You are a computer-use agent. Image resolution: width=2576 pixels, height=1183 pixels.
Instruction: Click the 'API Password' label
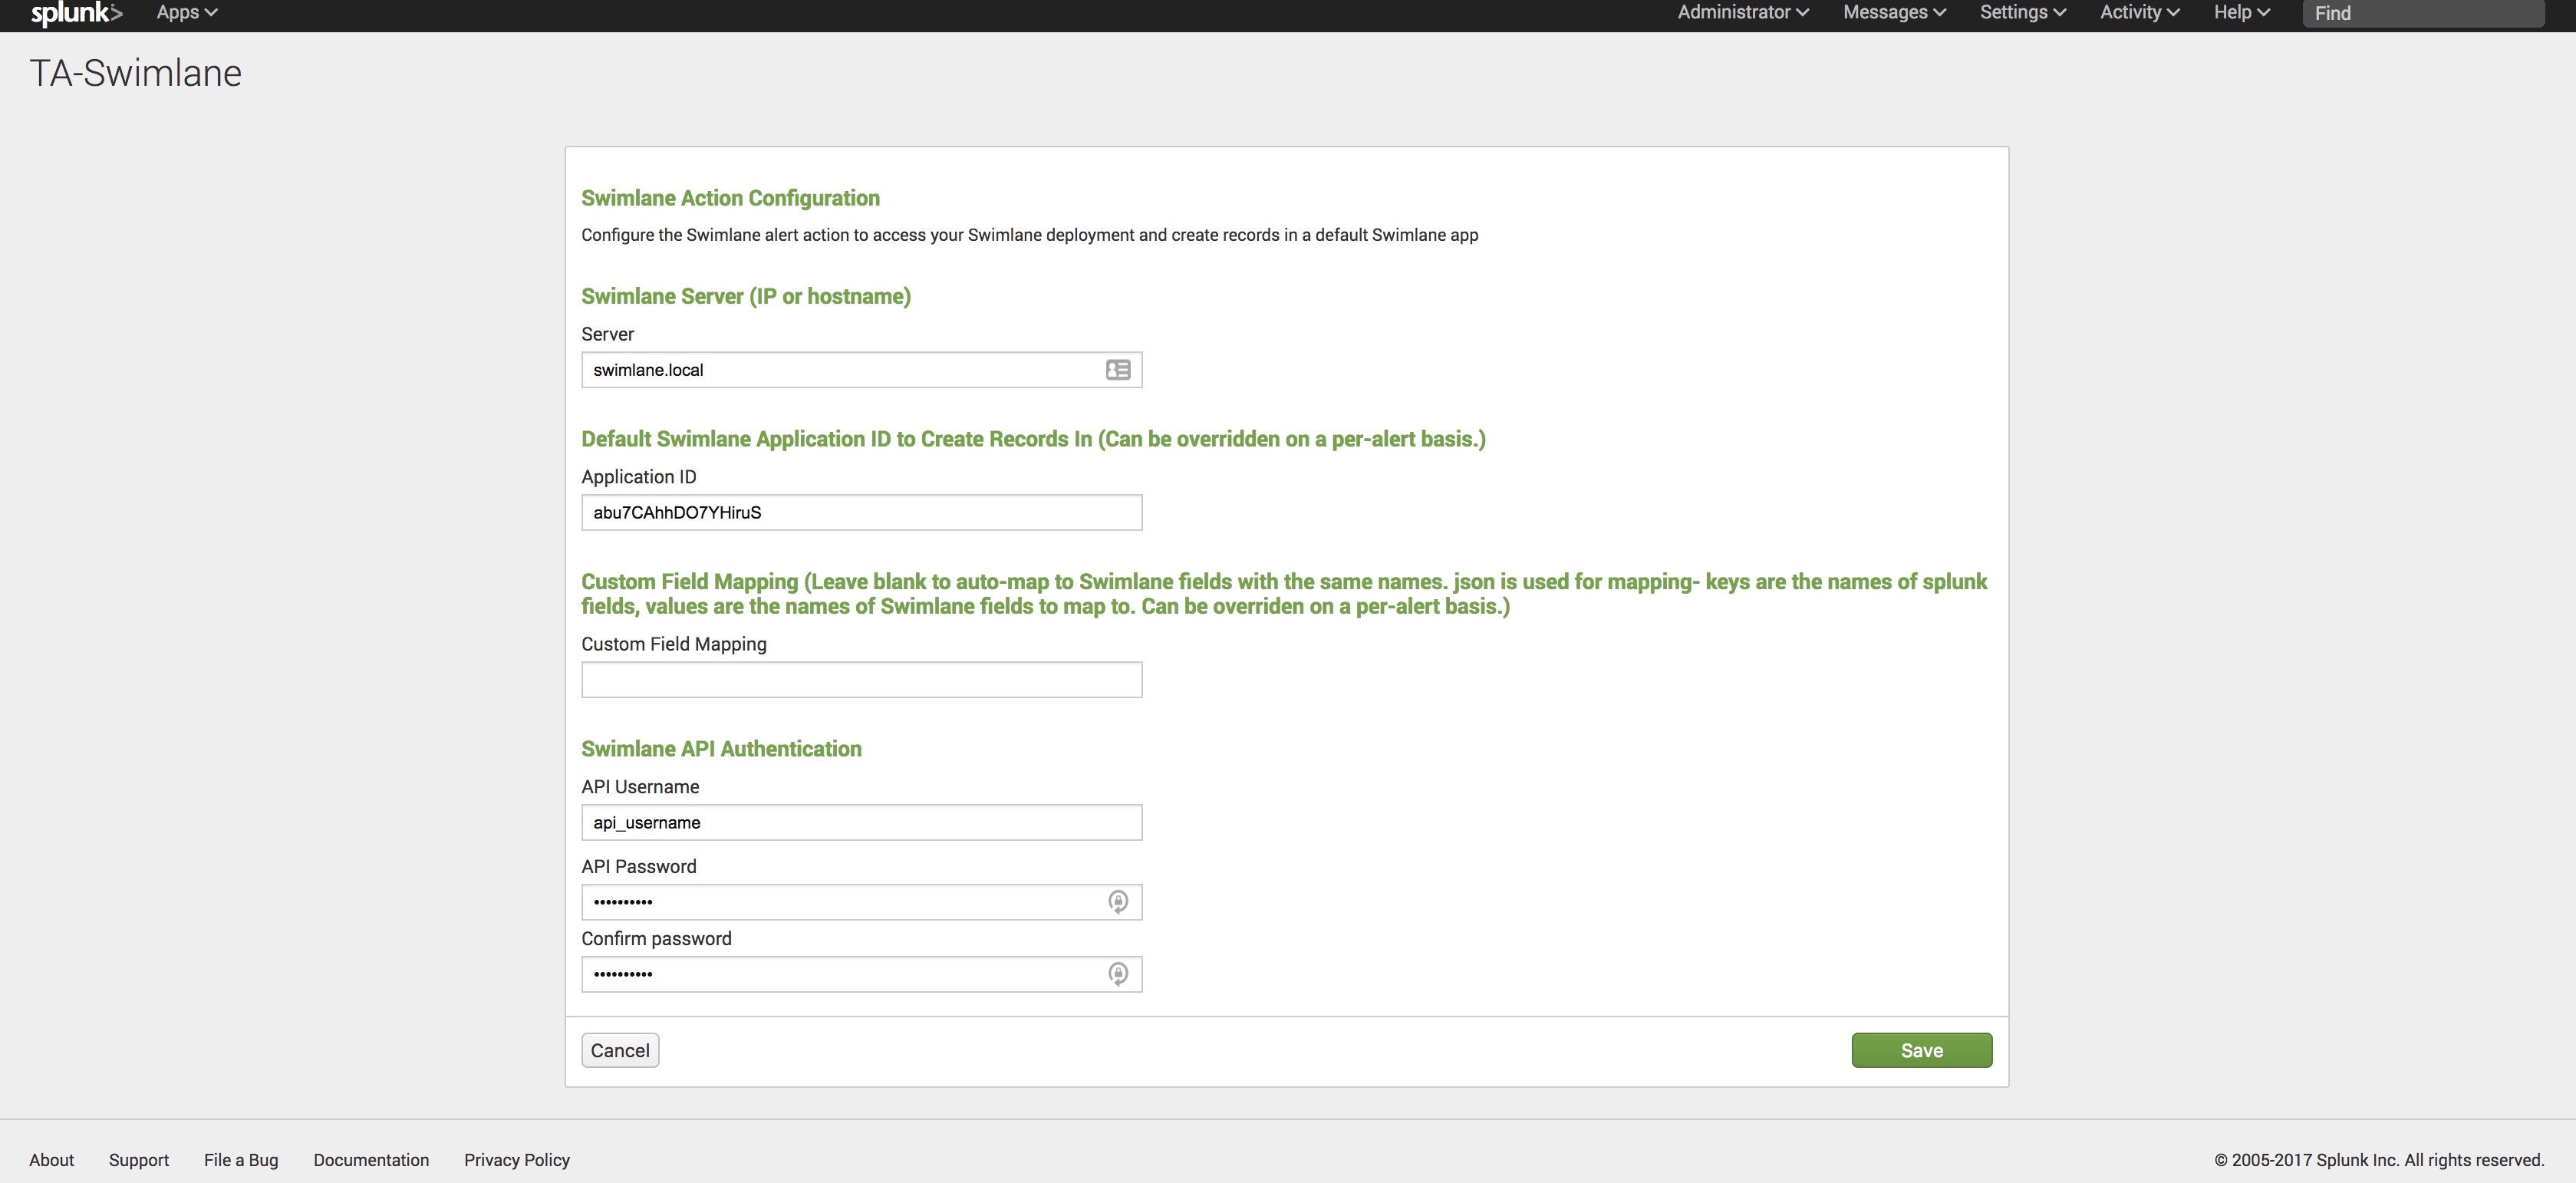point(639,866)
